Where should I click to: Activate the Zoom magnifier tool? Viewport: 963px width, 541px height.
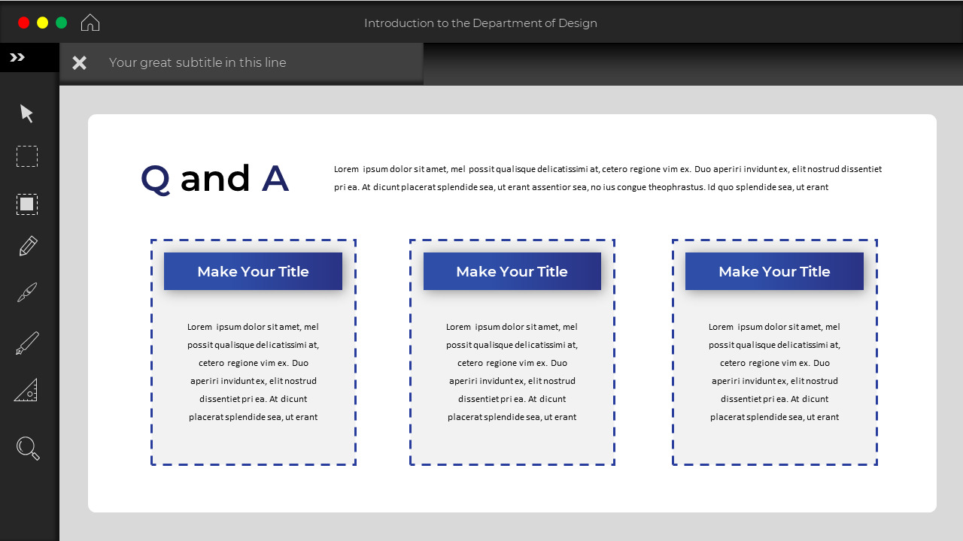[x=26, y=448]
